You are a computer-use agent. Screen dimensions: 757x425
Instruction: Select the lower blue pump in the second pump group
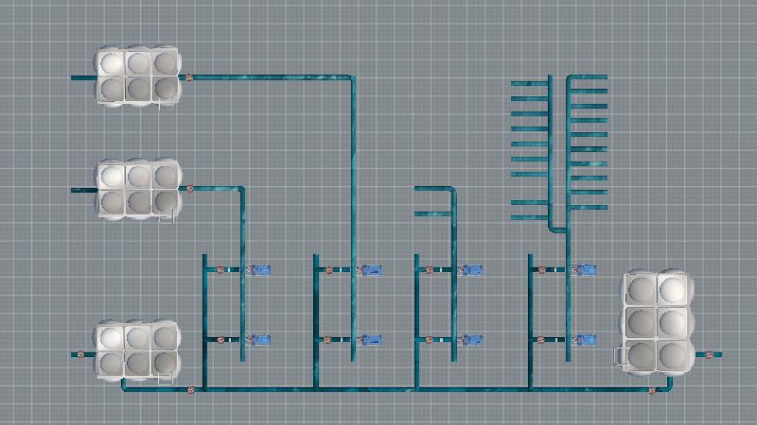pos(373,339)
